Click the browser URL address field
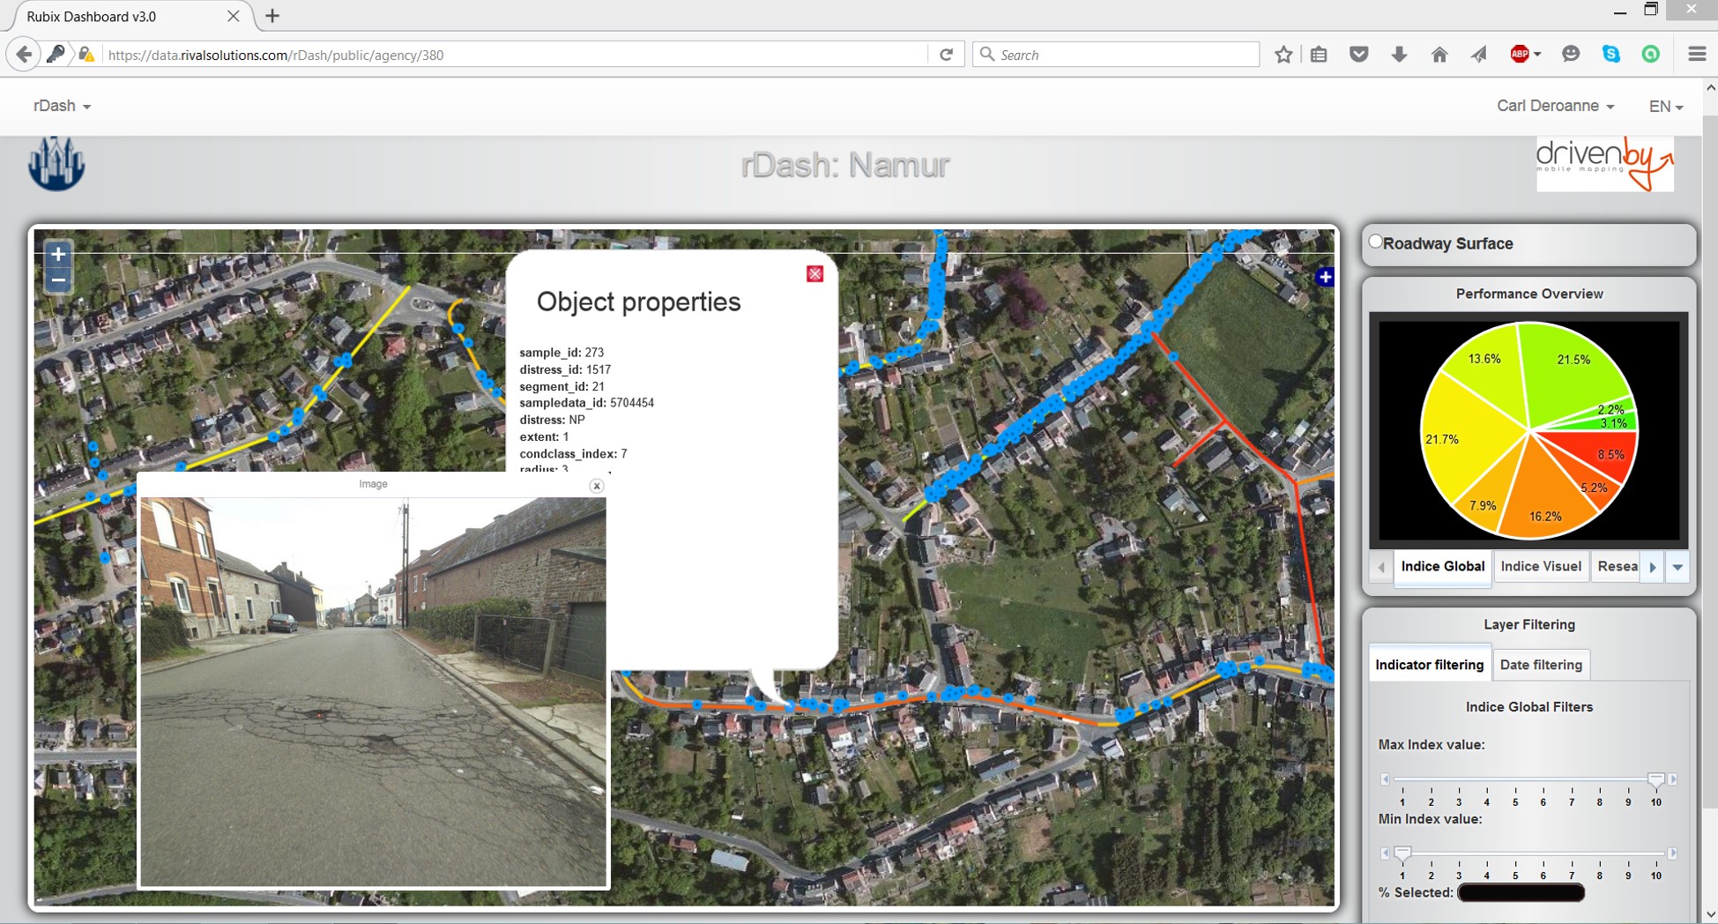The width and height of the screenshot is (1718, 924). (x=515, y=55)
